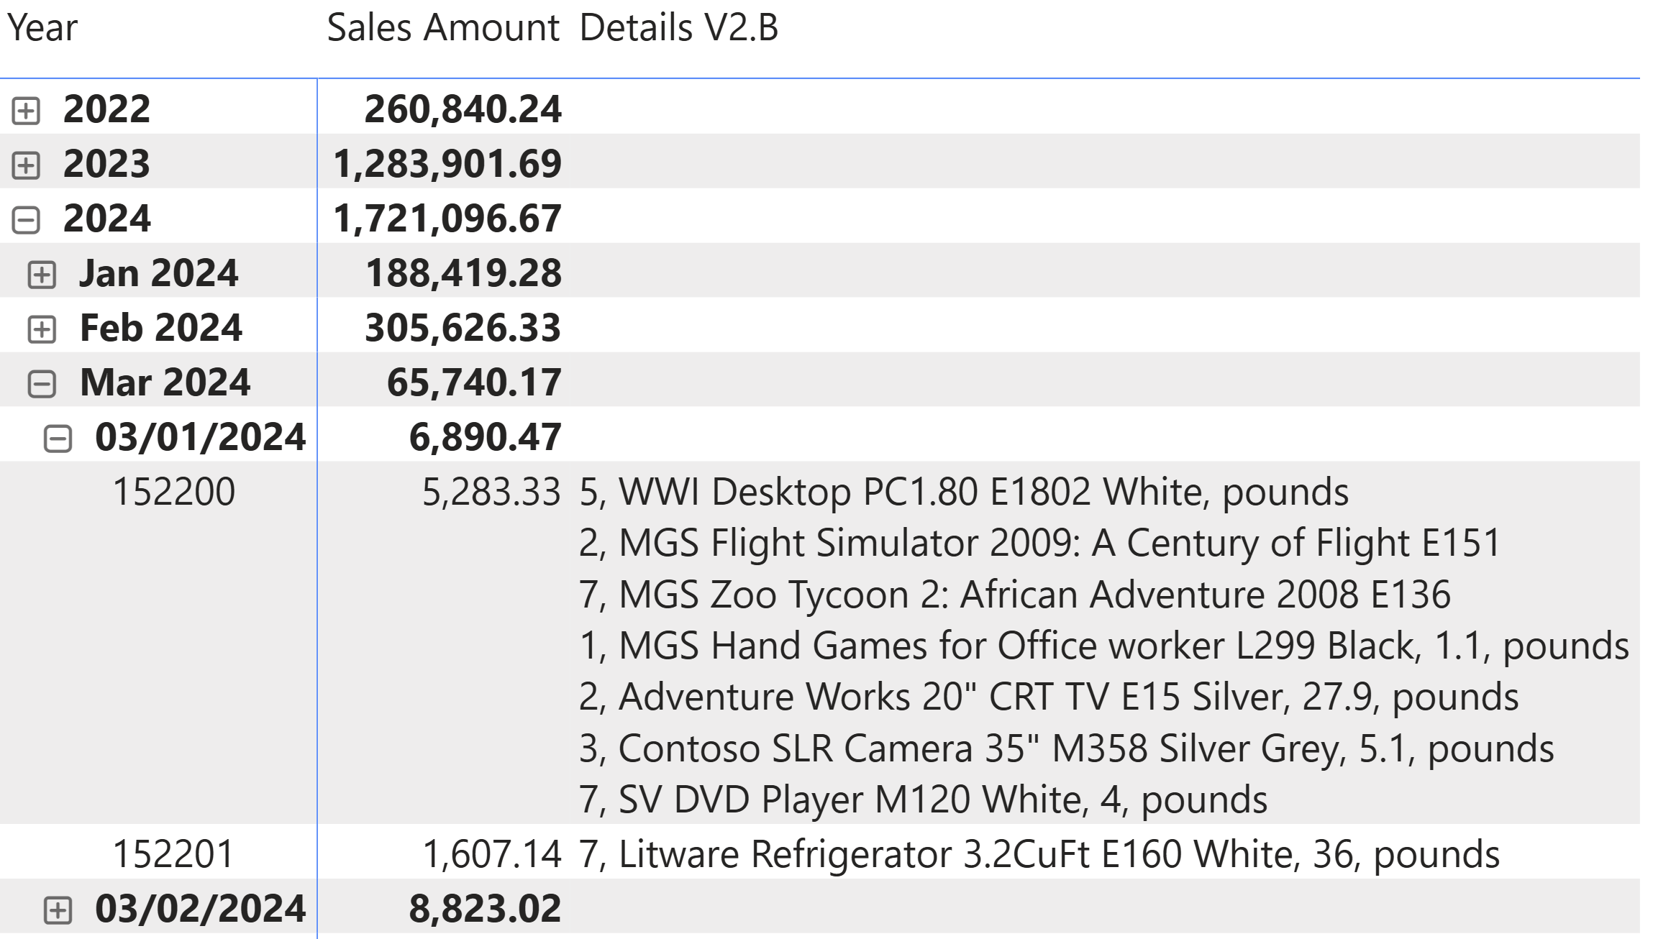Click the 2024 total 1,721,096.67
The image size is (1653, 939).
447,219
